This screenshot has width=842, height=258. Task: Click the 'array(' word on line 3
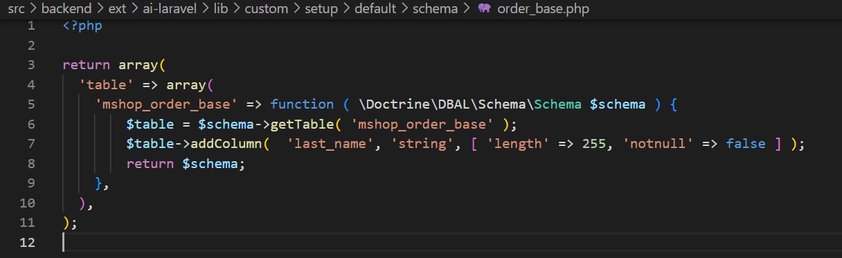click(143, 65)
